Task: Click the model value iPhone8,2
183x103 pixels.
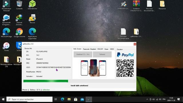Action: [39, 59]
